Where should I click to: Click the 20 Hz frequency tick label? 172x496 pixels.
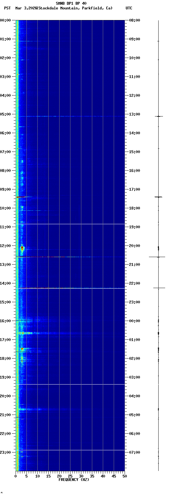point(59,476)
